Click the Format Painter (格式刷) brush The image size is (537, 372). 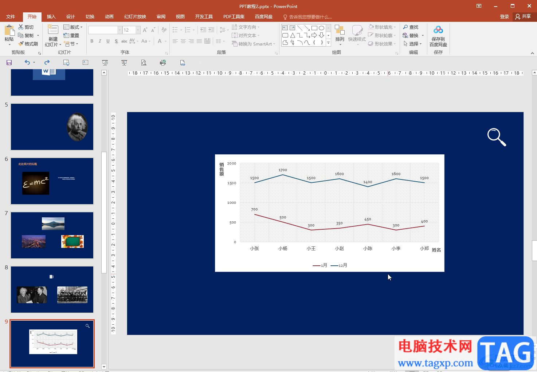tap(28, 44)
